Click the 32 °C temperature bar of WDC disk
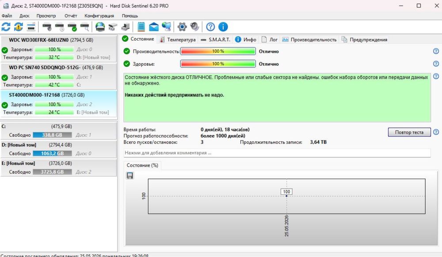 (x=54, y=57)
